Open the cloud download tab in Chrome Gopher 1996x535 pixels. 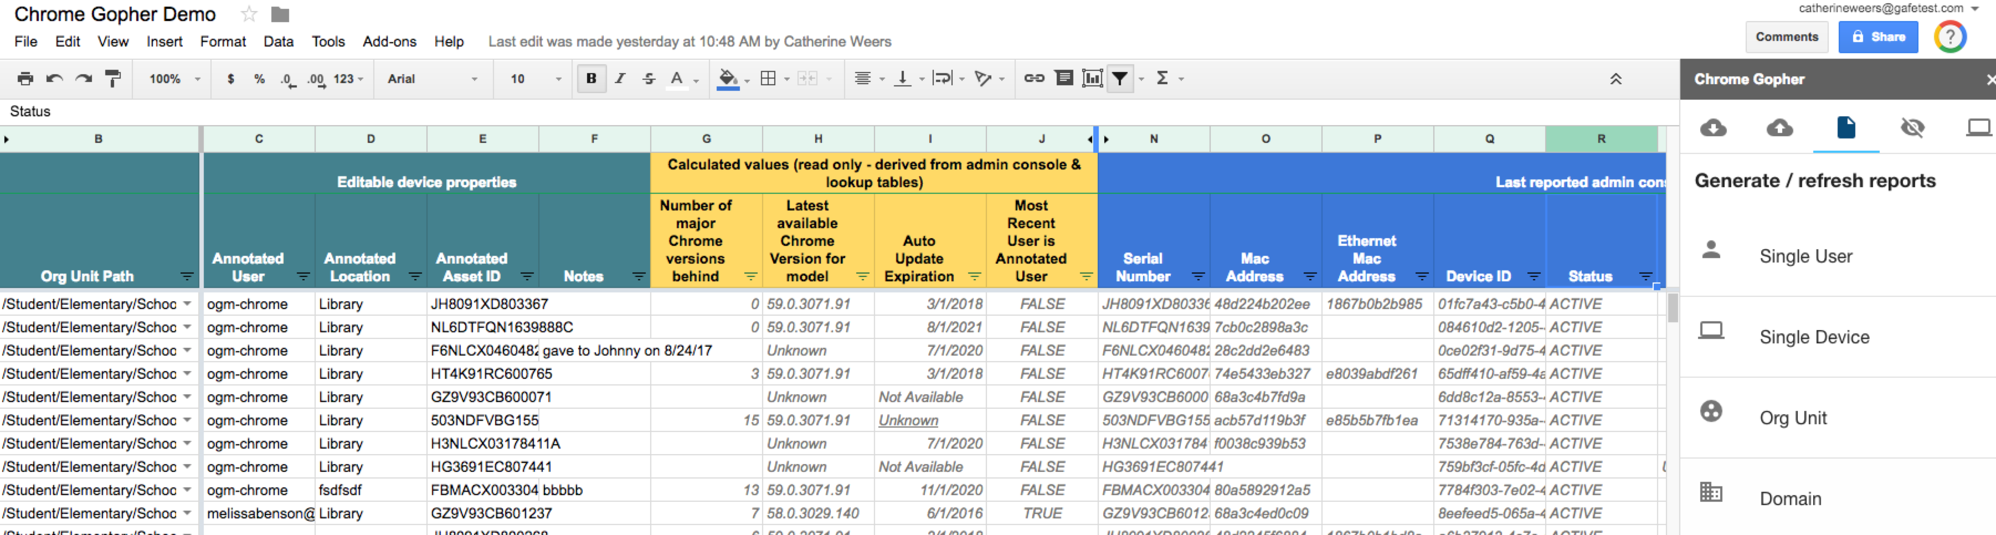click(x=1712, y=128)
